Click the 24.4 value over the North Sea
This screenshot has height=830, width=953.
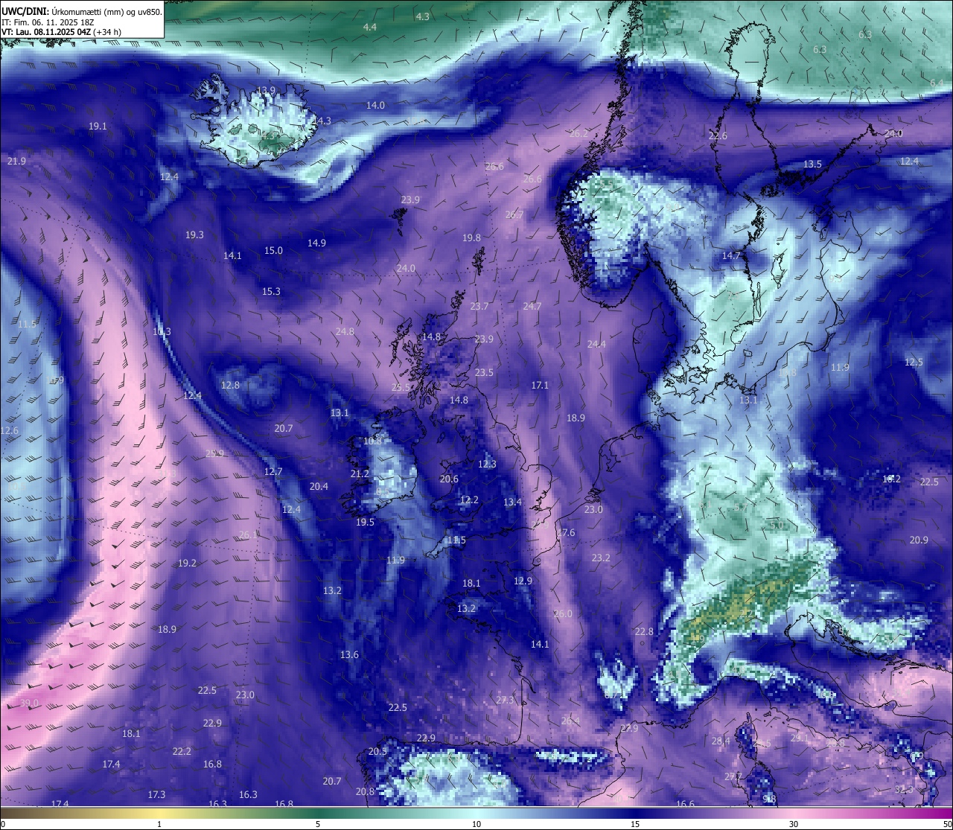tap(596, 345)
